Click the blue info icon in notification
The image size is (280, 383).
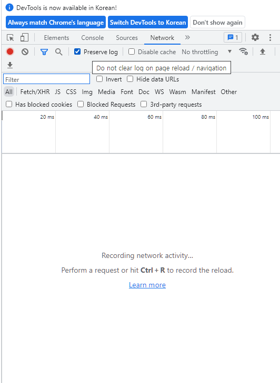pos(9,7)
